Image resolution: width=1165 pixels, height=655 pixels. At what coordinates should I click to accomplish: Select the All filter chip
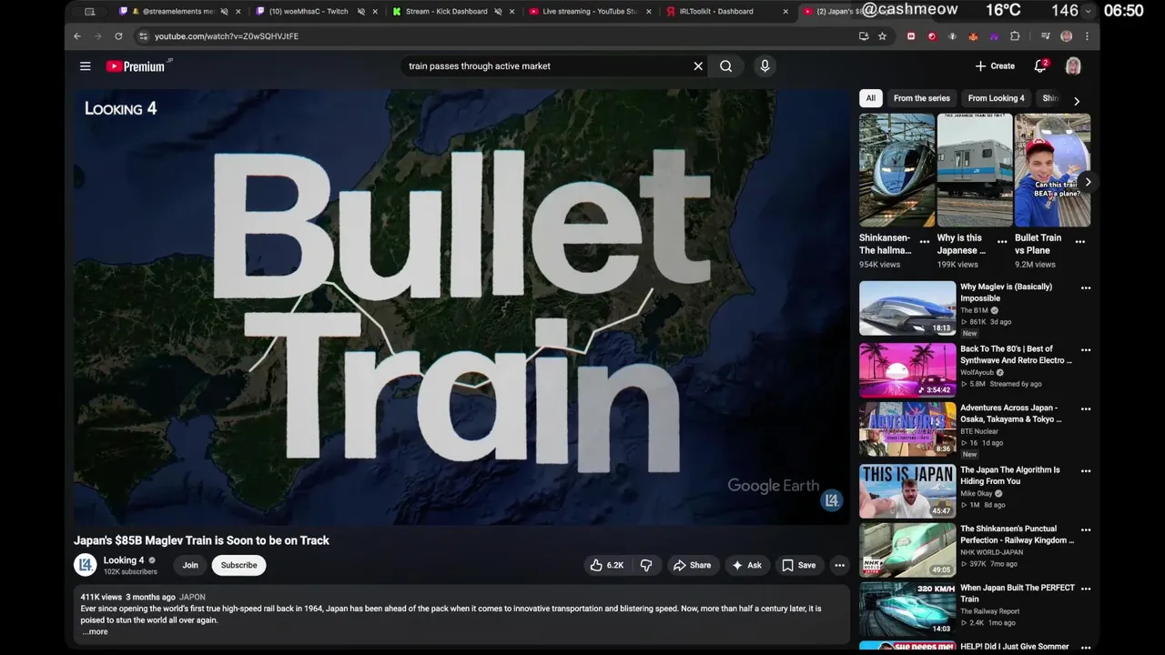[871, 98]
